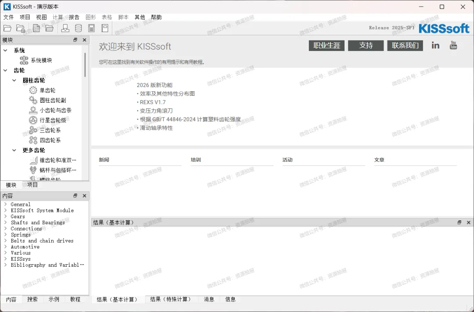474x312 pixels.
Task: Undock the 结果（基本计算）panel
Action: coord(460,222)
